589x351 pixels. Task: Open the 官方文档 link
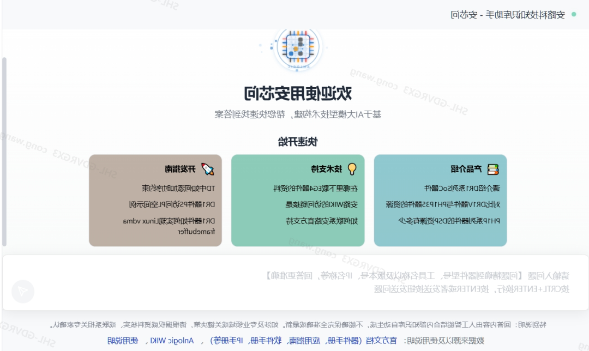(381, 341)
